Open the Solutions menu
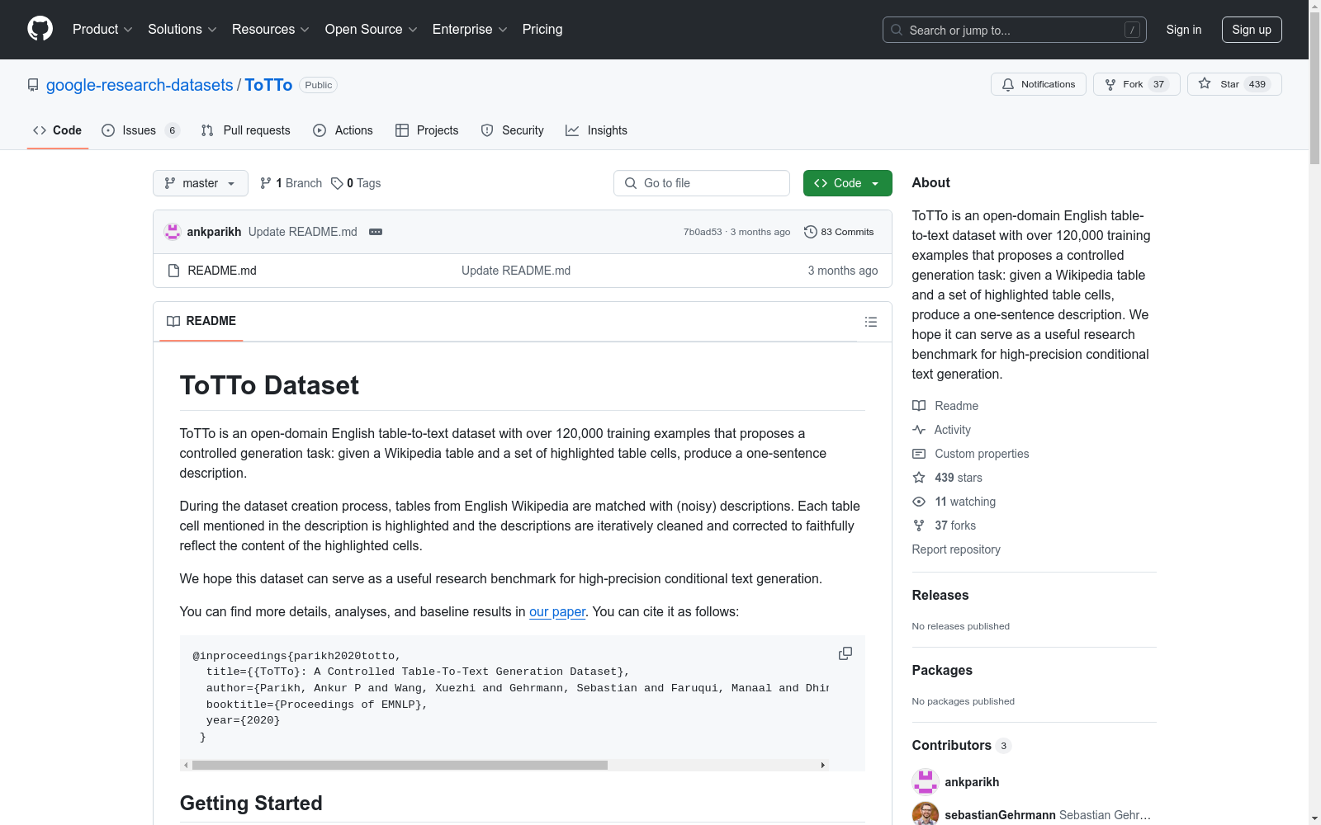Screen dimensions: 1321x825 click(x=182, y=29)
